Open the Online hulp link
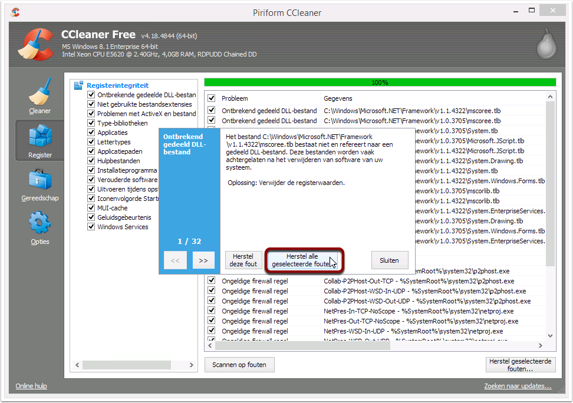The height and width of the screenshot is (403, 573). 31,386
